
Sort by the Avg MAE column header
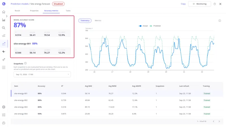88,86
